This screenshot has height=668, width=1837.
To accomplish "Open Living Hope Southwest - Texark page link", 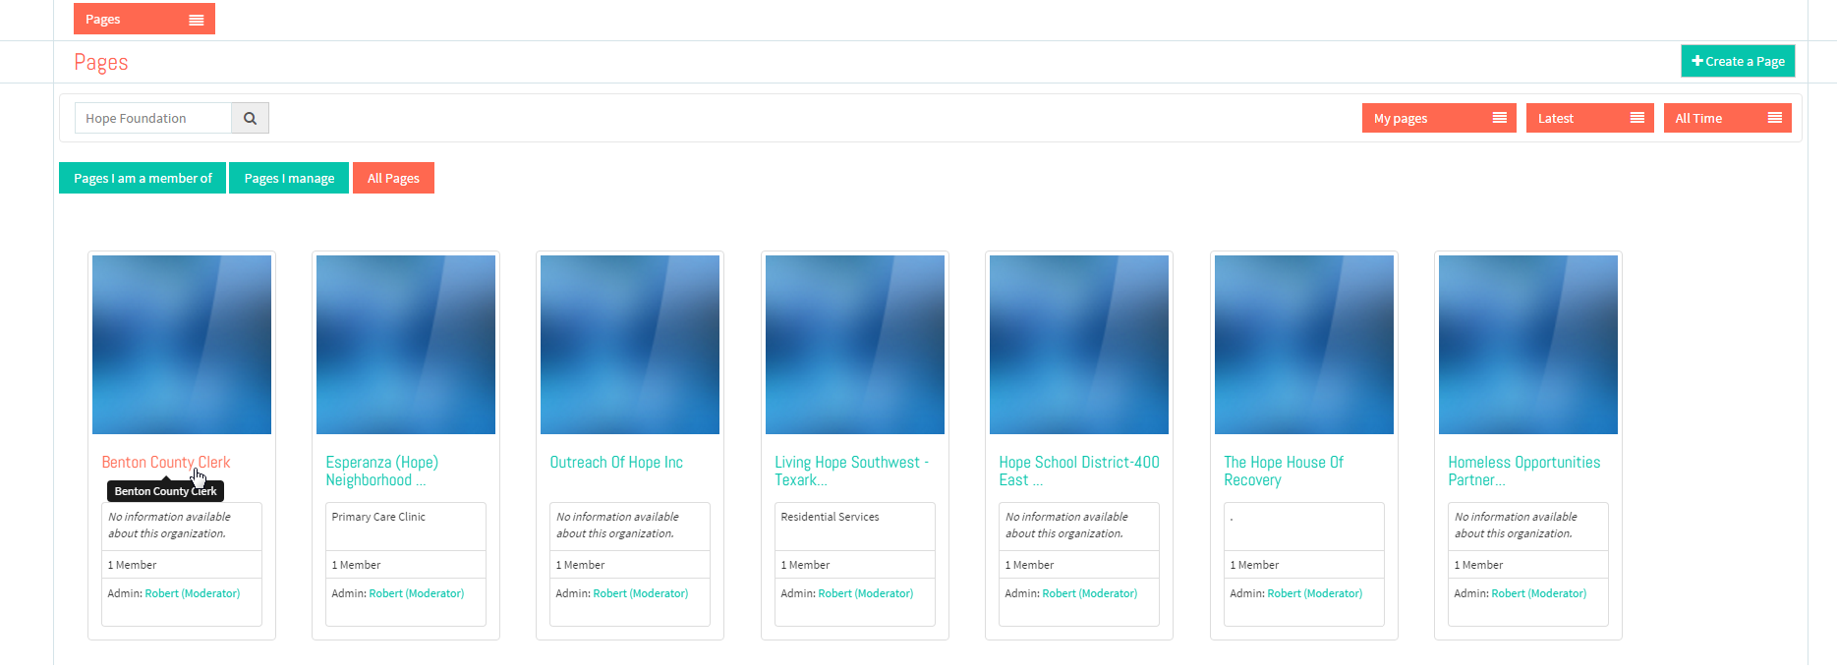I will pos(851,471).
